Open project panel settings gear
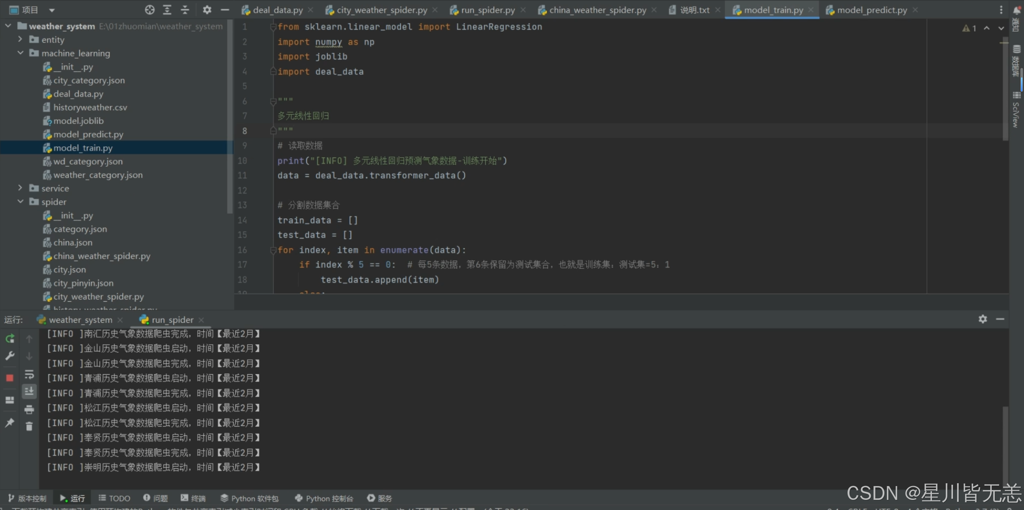The image size is (1024, 510). pyautogui.click(x=207, y=10)
